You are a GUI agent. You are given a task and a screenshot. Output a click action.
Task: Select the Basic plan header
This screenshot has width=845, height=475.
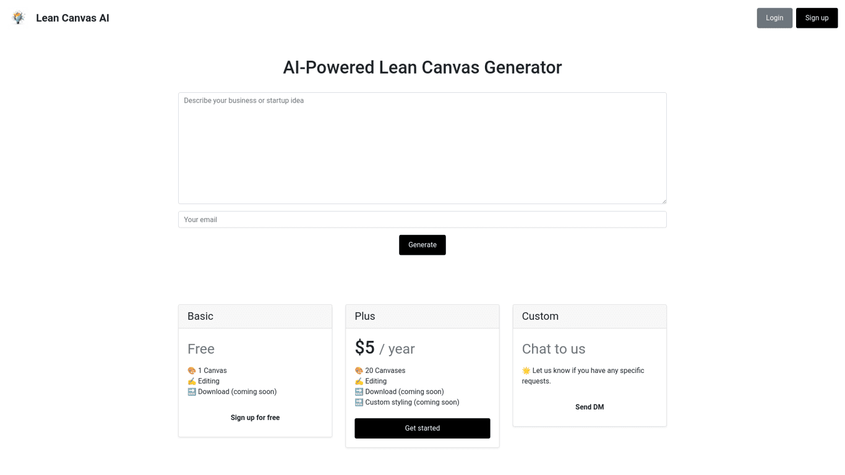coord(200,316)
